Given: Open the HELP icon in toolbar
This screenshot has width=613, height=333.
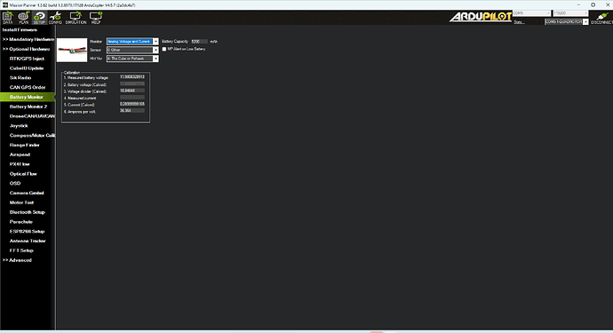Looking at the screenshot, I should (x=96, y=18).
